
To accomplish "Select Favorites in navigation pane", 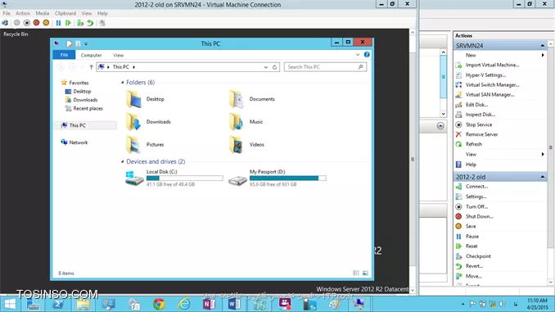I will point(79,83).
